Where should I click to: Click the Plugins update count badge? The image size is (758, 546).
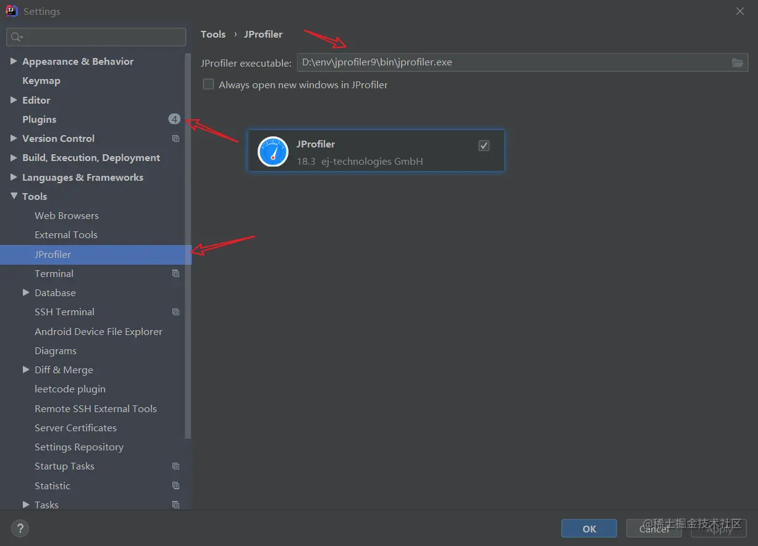point(174,119)
